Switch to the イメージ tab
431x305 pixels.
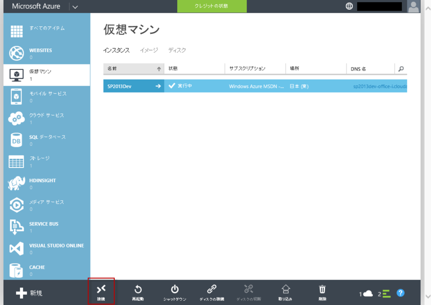coord(149,50)
